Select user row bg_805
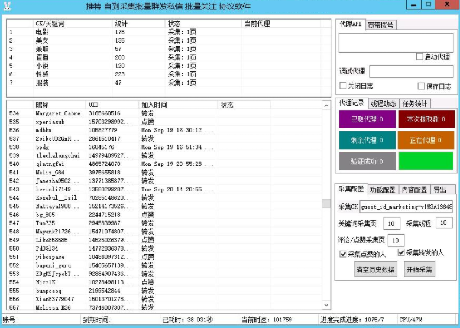 (x=164, y=215)
